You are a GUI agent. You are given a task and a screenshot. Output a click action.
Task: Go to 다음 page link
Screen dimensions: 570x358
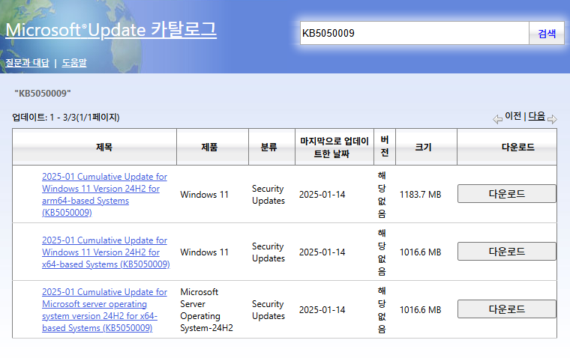536,116
